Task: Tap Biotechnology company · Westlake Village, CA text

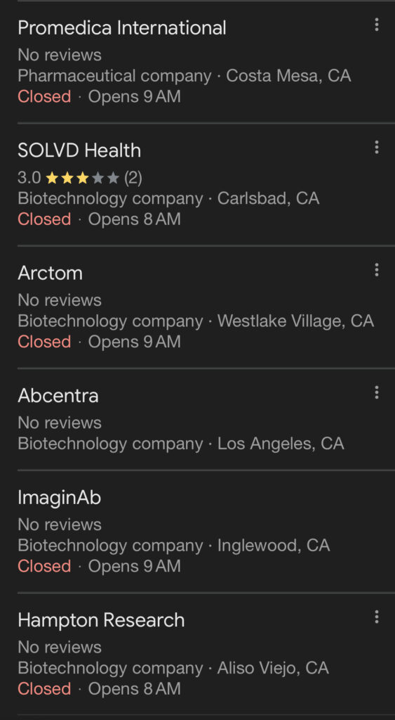Action: click(196, 321)
